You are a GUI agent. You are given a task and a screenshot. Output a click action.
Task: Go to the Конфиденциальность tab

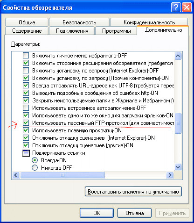point(149,22)
